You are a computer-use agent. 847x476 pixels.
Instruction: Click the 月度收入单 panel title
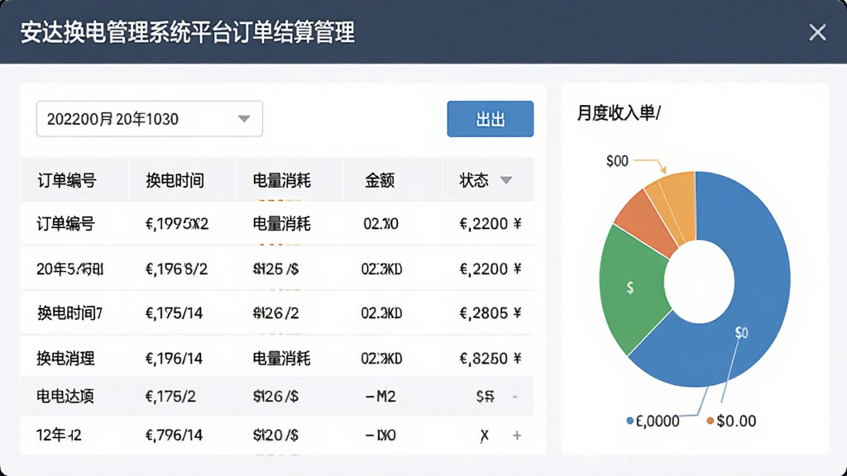click(619, 112)
